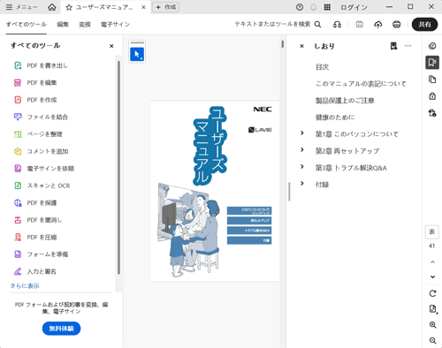This screenshot has width=442, height=348.
Task: Click the 無料体験 button
Action: pos(61,329)
